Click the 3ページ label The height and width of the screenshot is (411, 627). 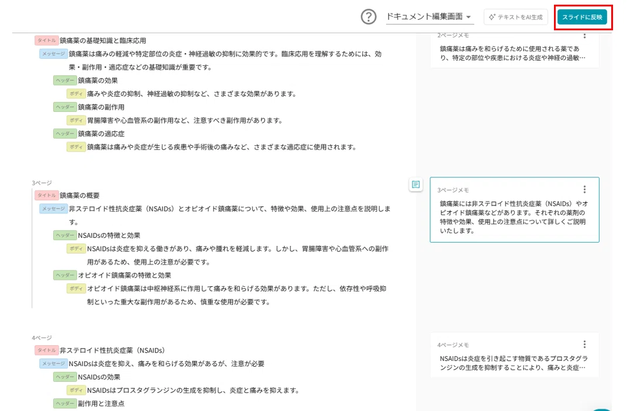tap(42, 182)
